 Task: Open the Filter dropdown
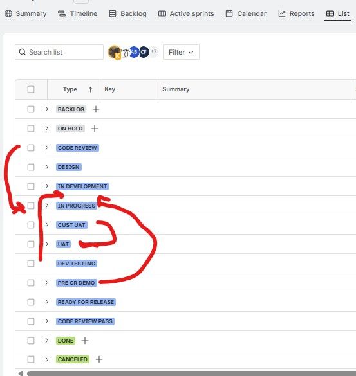[x=181, y=52]
